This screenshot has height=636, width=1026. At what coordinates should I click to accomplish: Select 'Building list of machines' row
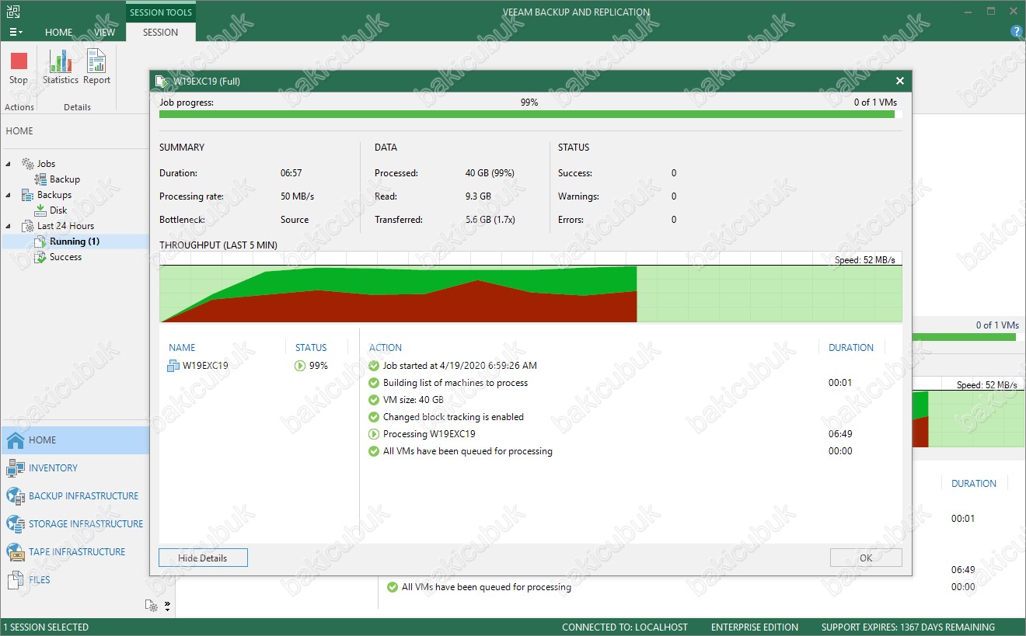pyautogui.click(x=627, y=382)
